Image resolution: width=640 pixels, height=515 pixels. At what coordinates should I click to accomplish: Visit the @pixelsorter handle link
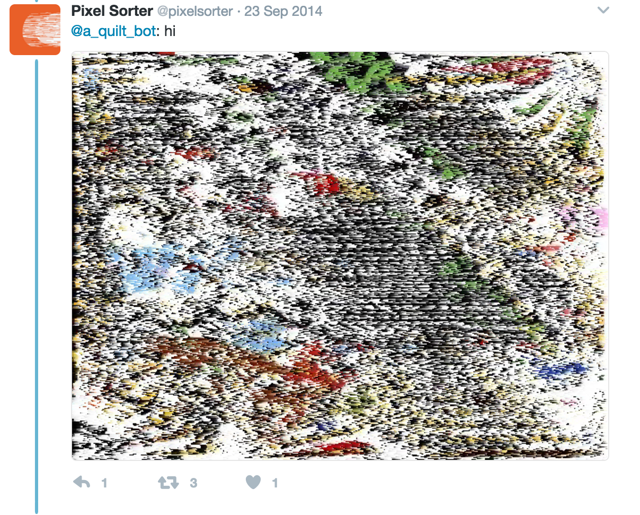[x=196, y=11]
